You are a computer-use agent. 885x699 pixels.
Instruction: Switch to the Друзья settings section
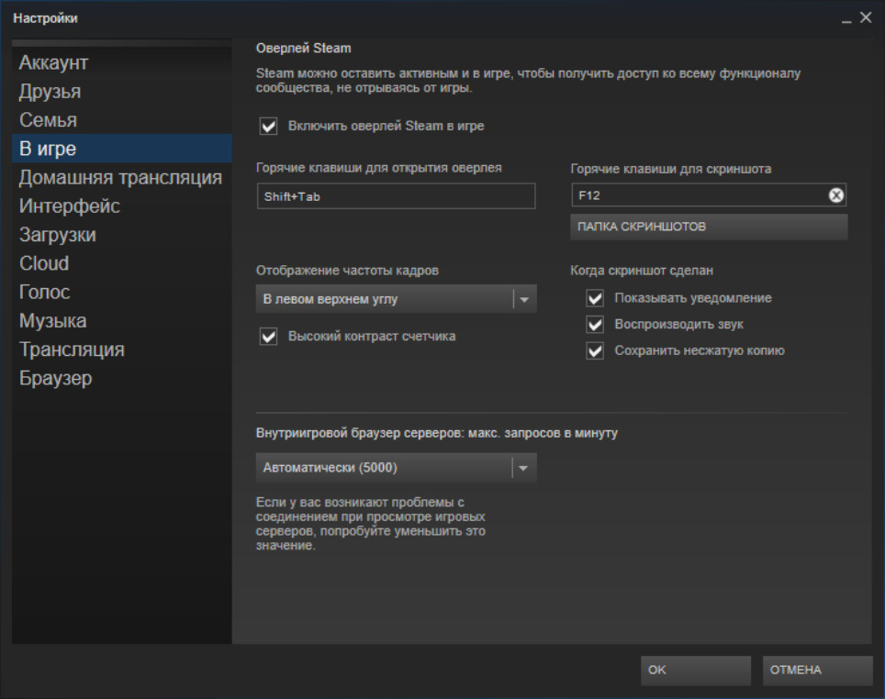point(50,92)
